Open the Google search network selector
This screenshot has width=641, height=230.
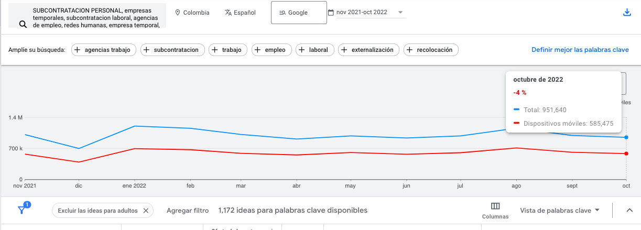pyautogui.click(x=299, y=13)
